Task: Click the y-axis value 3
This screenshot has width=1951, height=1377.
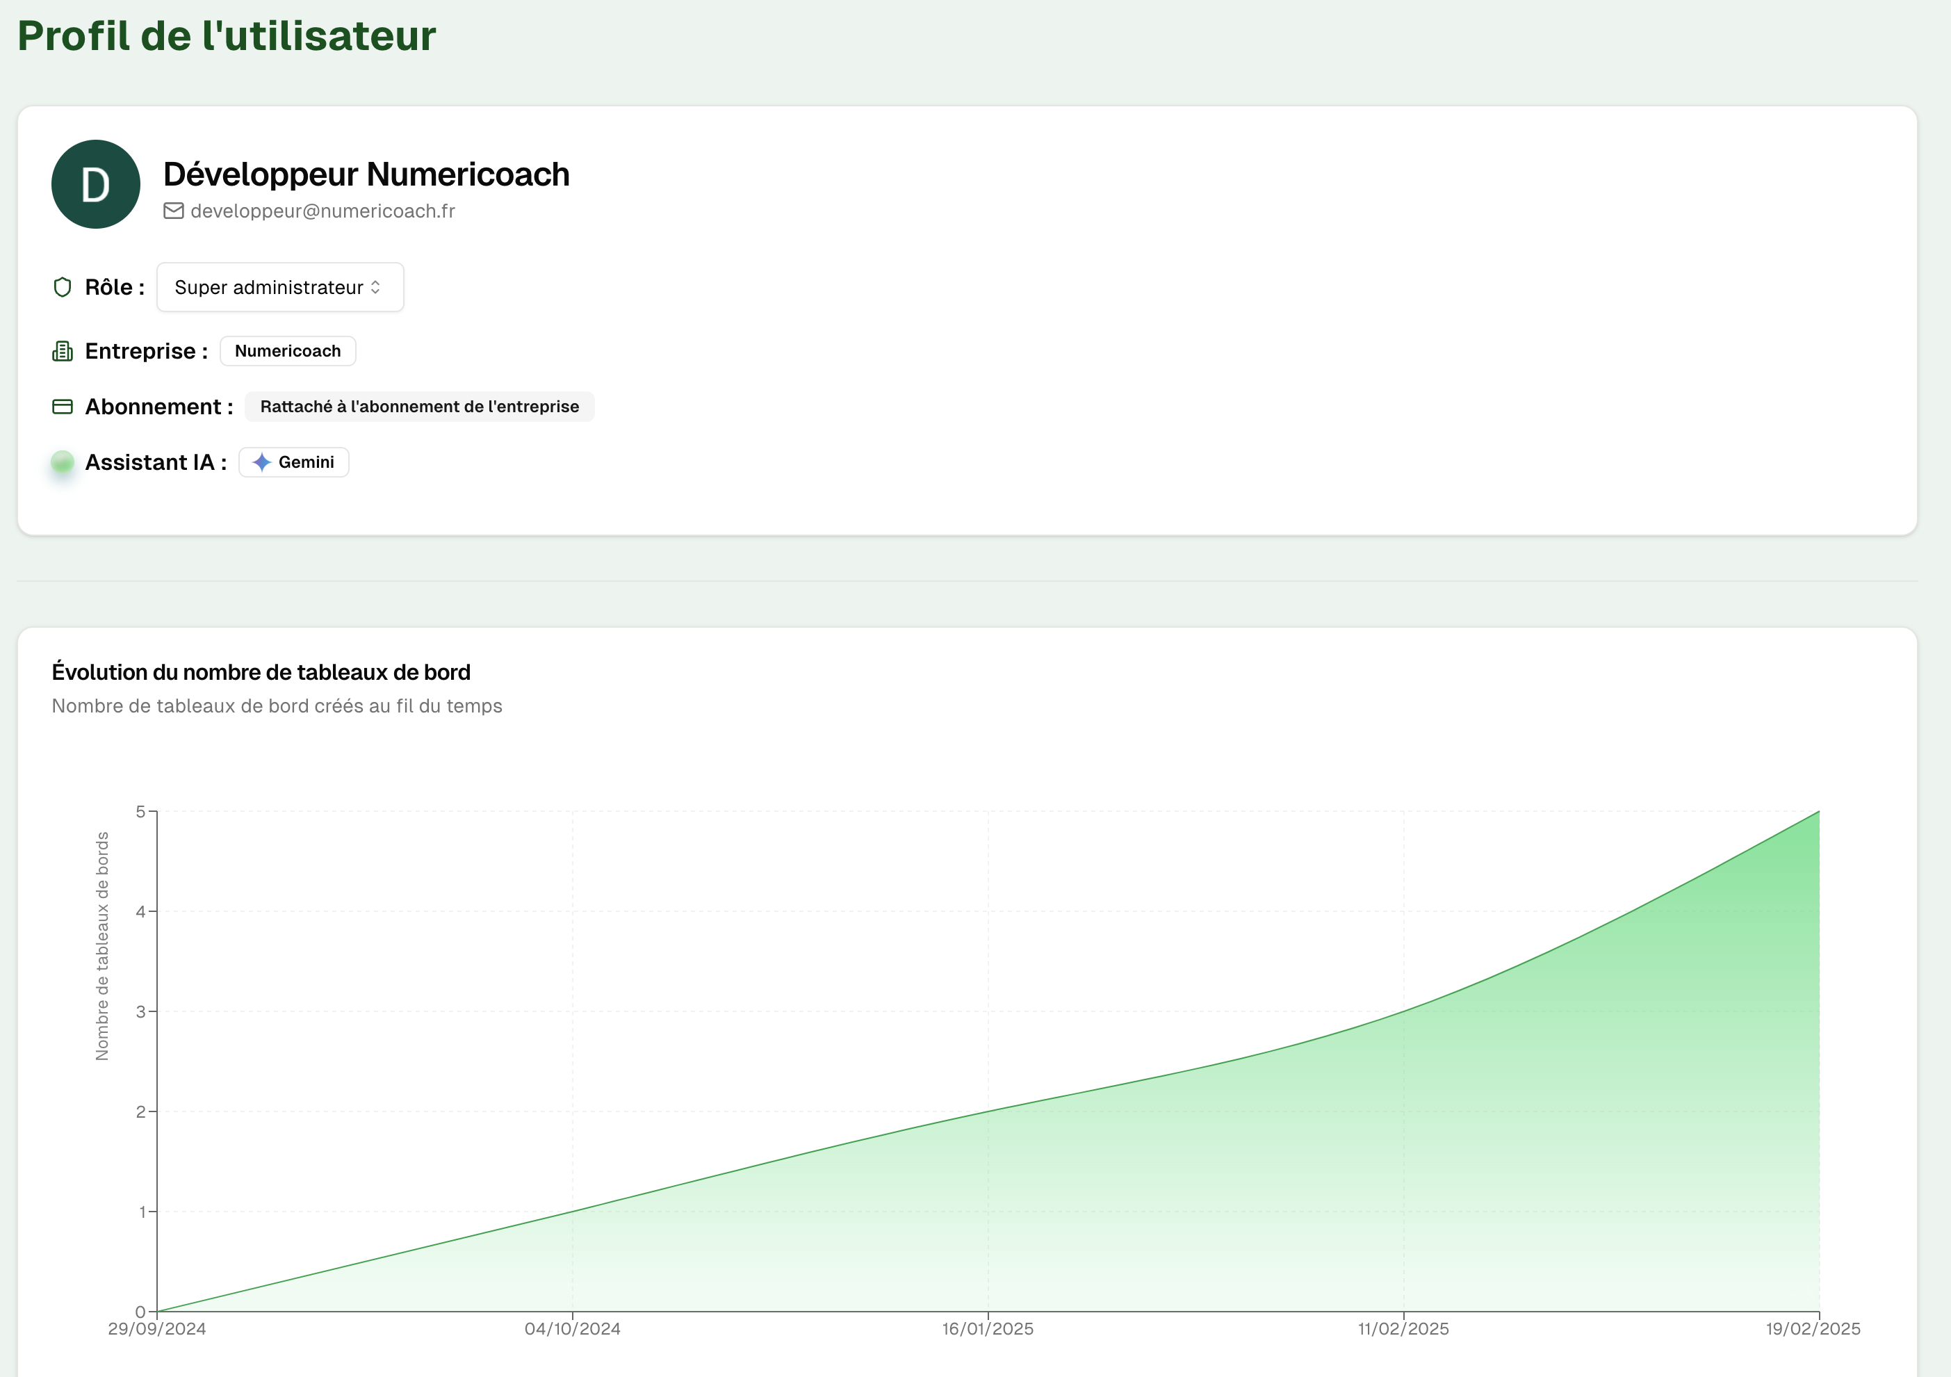Action: pos(140,1011)
